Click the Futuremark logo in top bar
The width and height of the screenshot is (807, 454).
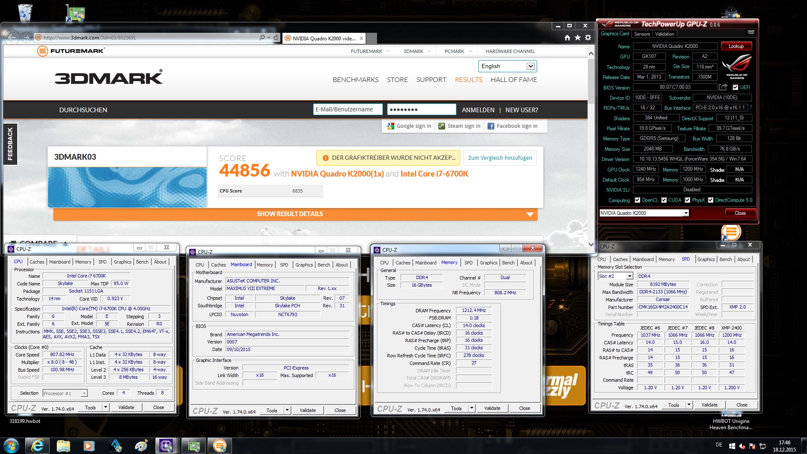pyautogui.click(x=71, y=51)
